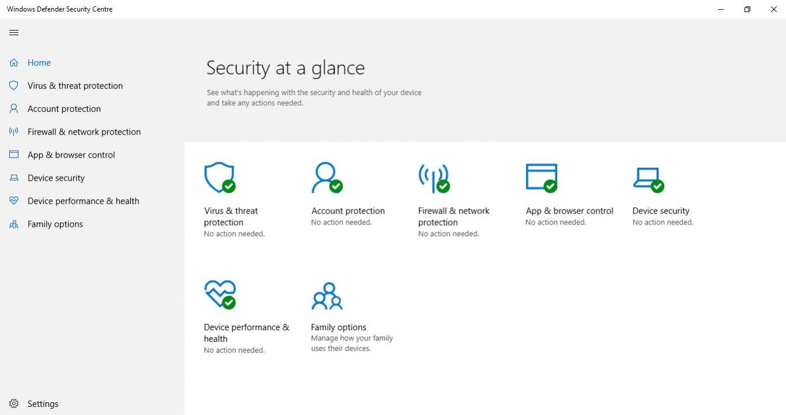
Task: Click the App & browser control window tile icon
Action: click(541, 177)
